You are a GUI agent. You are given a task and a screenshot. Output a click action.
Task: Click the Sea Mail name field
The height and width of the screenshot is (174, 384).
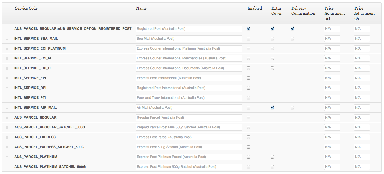(189, 39)
